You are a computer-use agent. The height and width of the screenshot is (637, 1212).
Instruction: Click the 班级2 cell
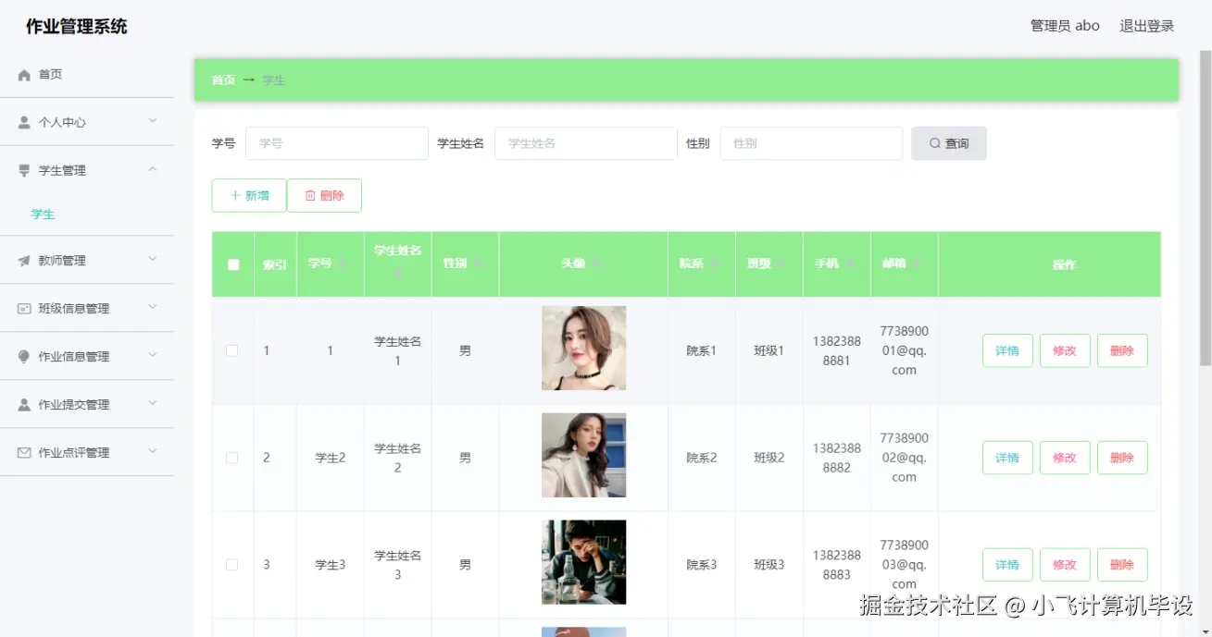769,458
